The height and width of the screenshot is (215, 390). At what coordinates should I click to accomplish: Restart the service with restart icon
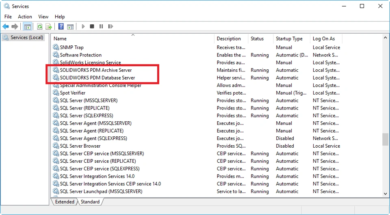click(110, 26)
